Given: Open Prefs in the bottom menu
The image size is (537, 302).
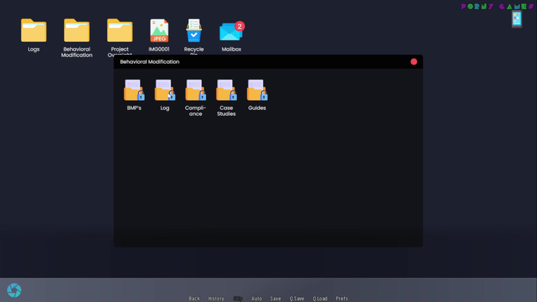Looking at the screenshot, I should (x=342, y=299).
